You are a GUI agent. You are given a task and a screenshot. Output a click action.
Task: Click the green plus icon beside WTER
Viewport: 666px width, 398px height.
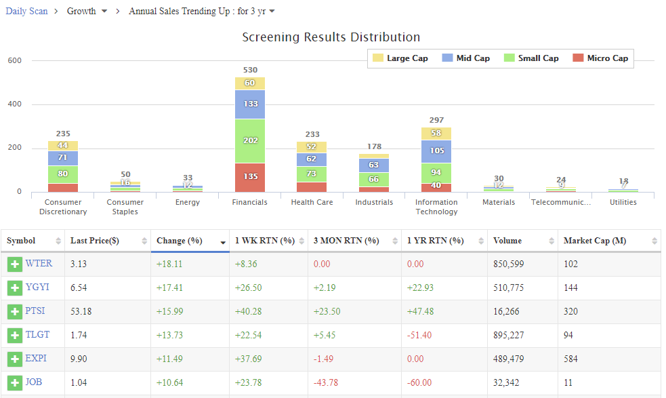(x=15, y=264)
